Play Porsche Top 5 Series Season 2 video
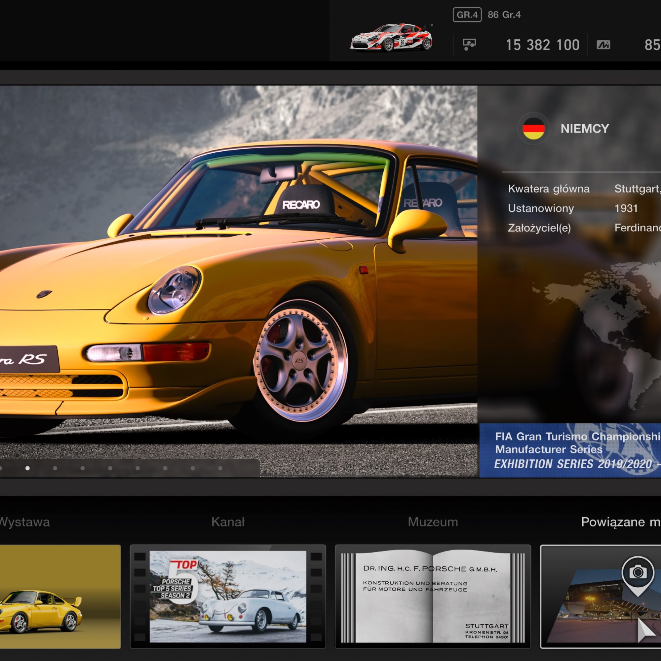Screen dimensions: 661x661 tap(228, 596)
